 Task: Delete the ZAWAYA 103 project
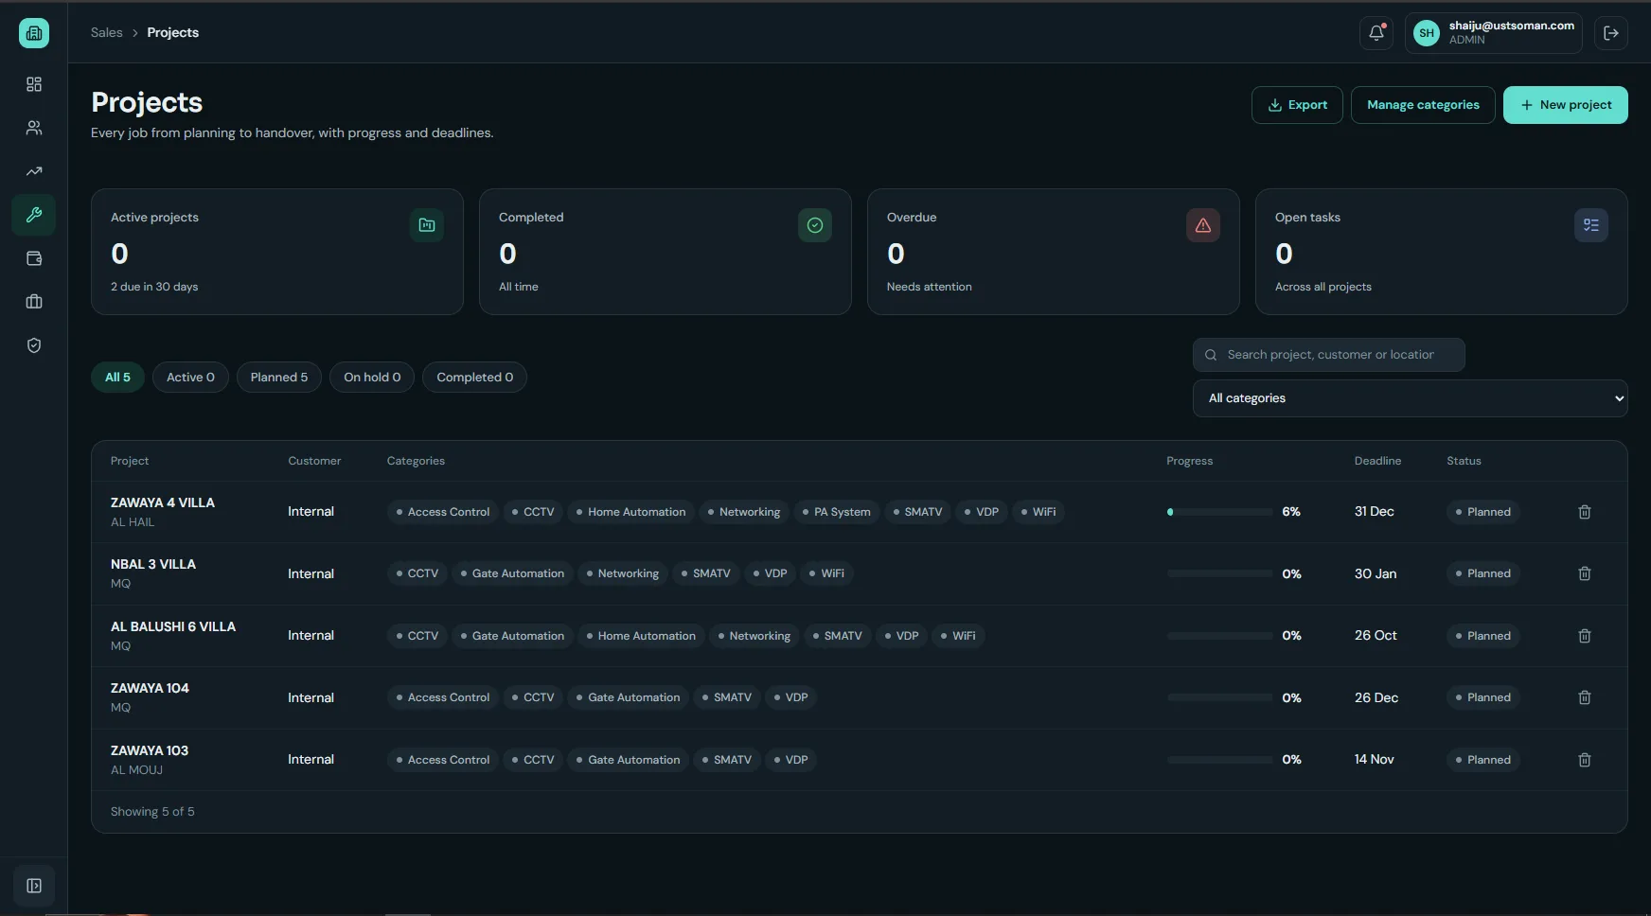pos(1585,760)
